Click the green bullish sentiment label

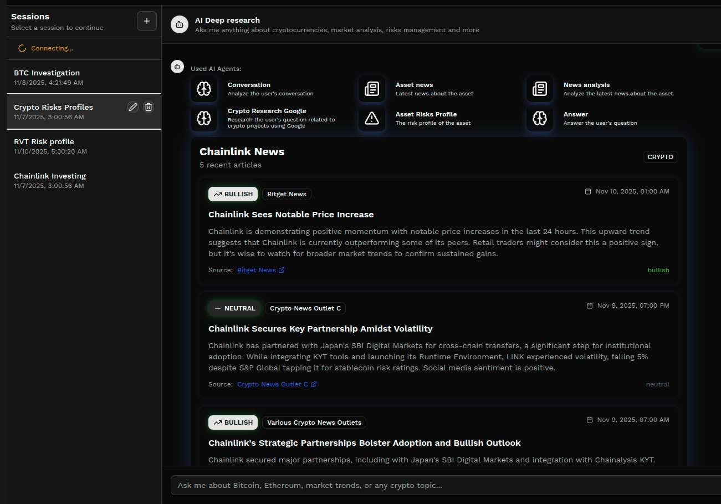(658, 270)
